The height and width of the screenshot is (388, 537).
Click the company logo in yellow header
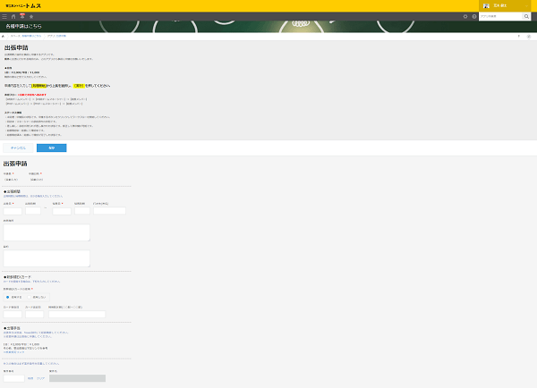(x=23, y=6)
